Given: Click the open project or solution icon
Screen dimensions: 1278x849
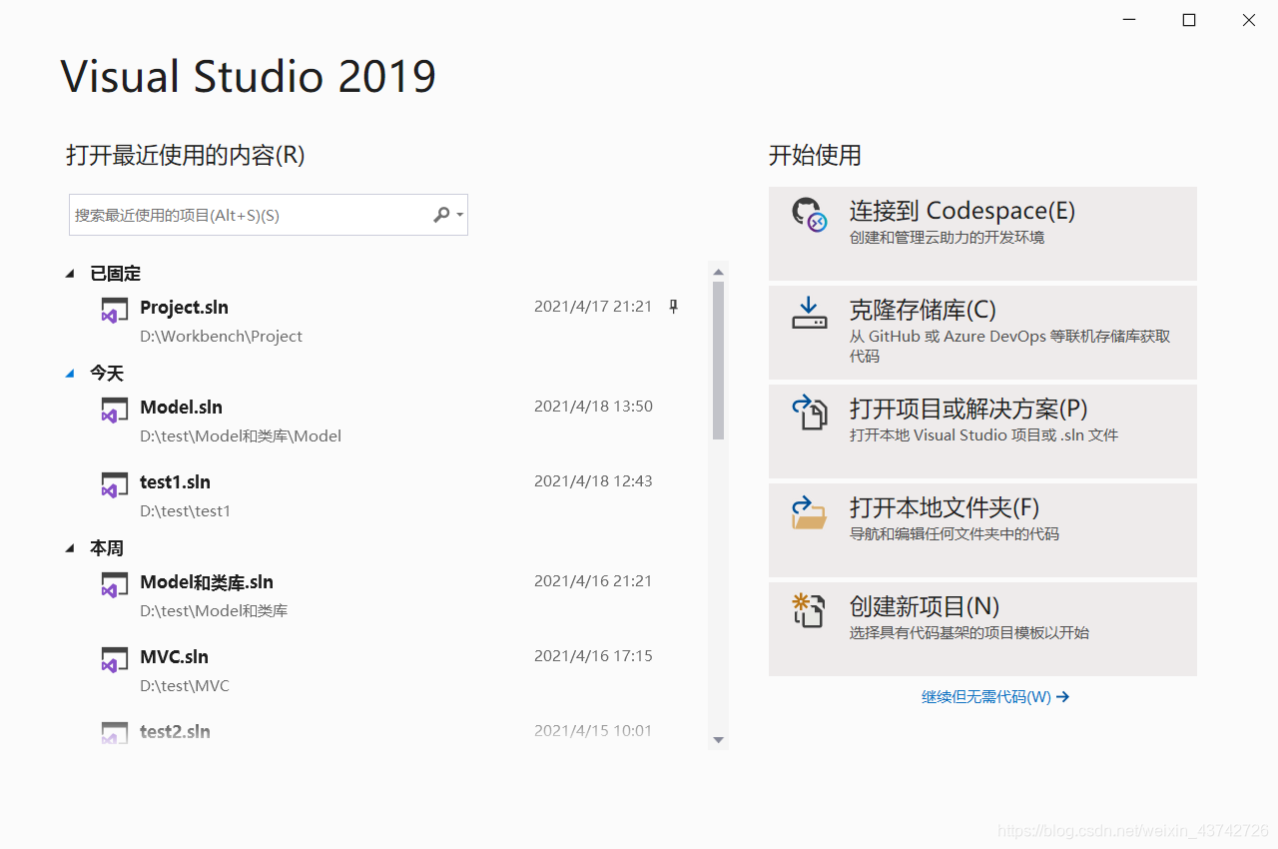Looking at the screenshot, I should 810,412.
